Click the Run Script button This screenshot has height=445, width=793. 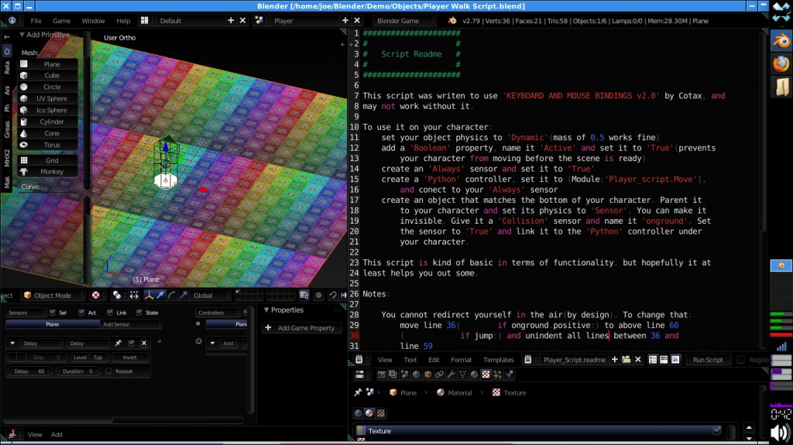pos(708,360)
